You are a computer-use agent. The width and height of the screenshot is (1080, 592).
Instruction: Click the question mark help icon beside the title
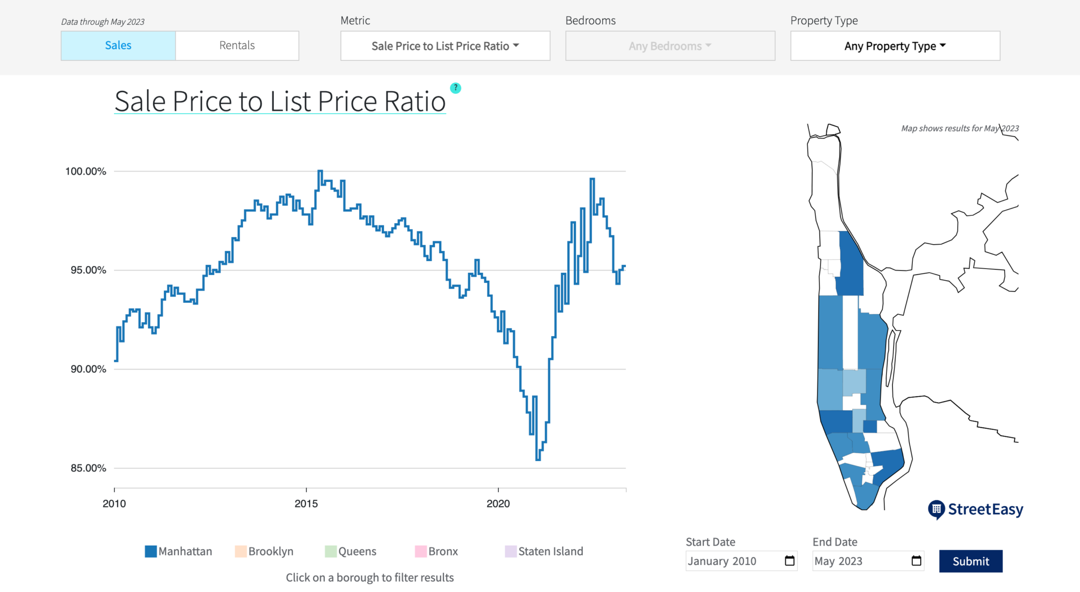point(455,88)
